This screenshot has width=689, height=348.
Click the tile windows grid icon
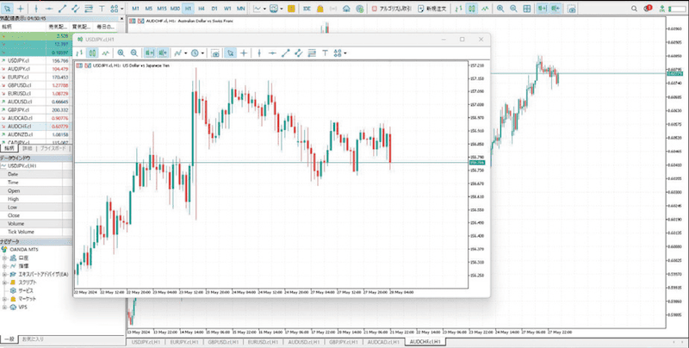click(527, 9)
